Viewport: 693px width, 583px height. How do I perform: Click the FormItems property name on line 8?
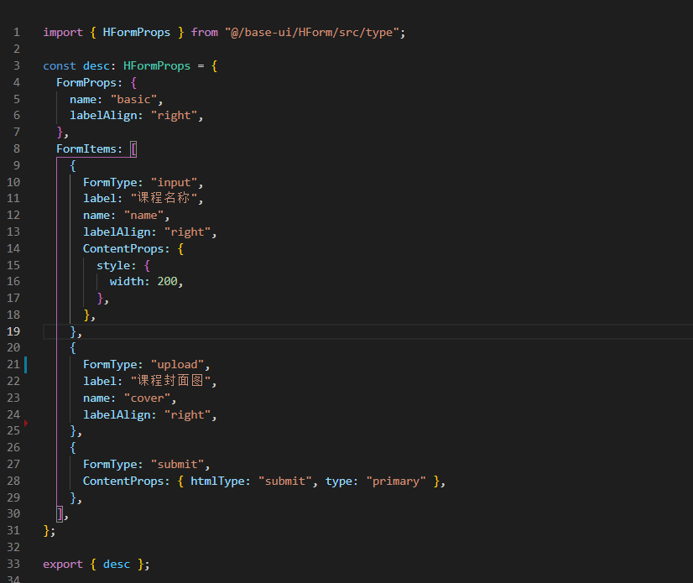click(x=88, y=148)
